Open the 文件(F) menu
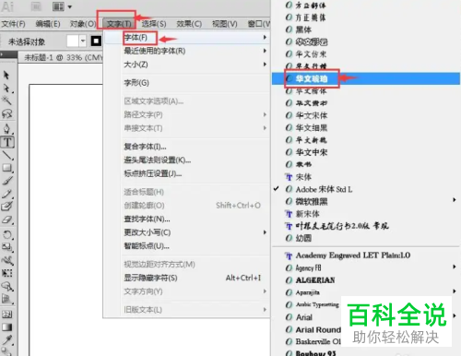Screen dimensions: 461x356 14,24
